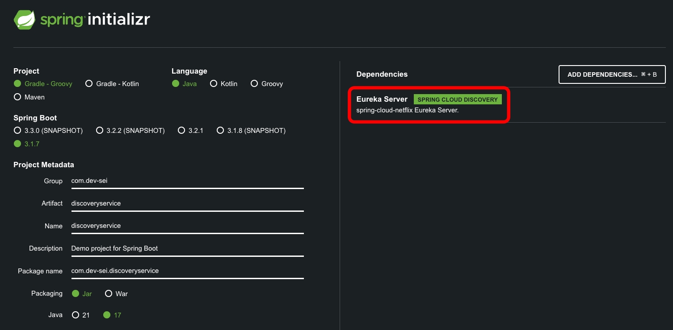Click the spring-cloud-netflix Eureka Server description
673x330 pixels.
click(x=408, y=110)
